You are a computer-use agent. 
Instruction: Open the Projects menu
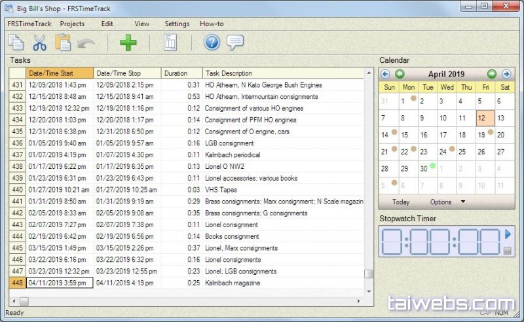click(x=72, y=24)
